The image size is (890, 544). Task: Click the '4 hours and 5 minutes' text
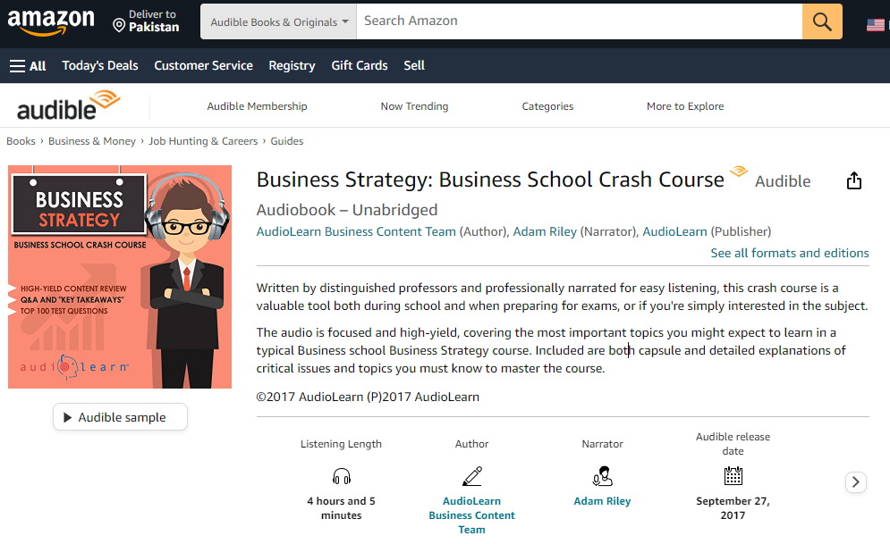pos(341,508)
